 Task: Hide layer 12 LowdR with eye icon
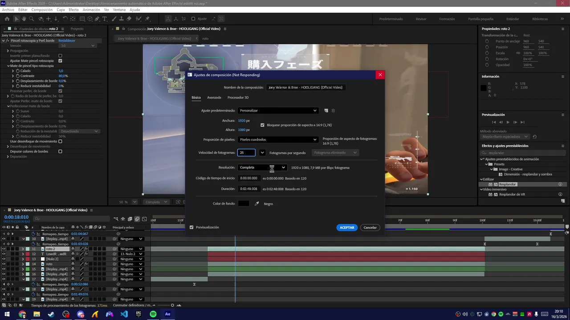tap(4, 254)
